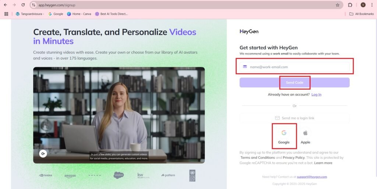Click the NVIDIA logo

click(x=46, y=175)
